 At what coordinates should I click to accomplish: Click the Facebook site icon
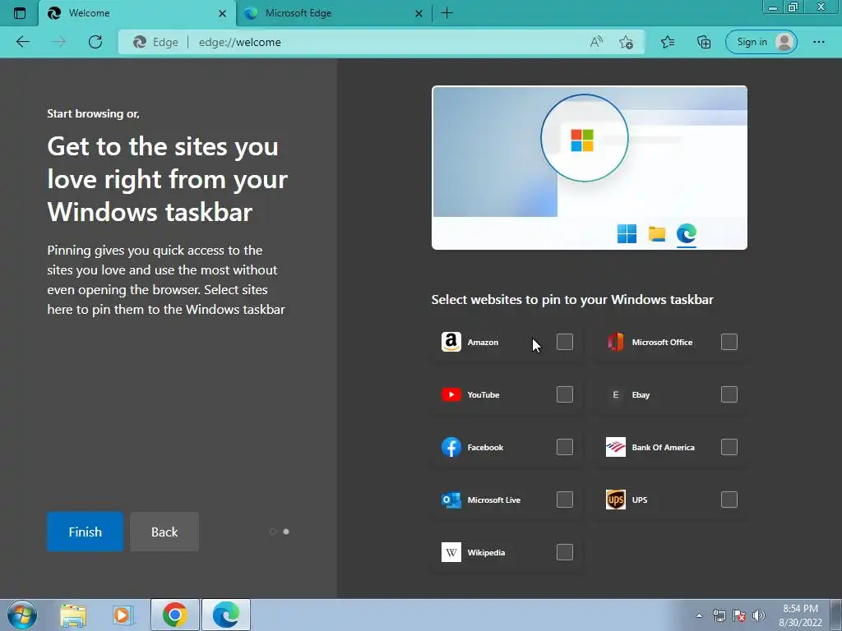[x=451, y=447]
